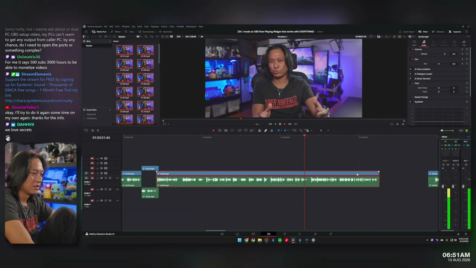Toggle the Volume section on or off
The width and height of the screenshot is (476, 268).
(412, 49)
